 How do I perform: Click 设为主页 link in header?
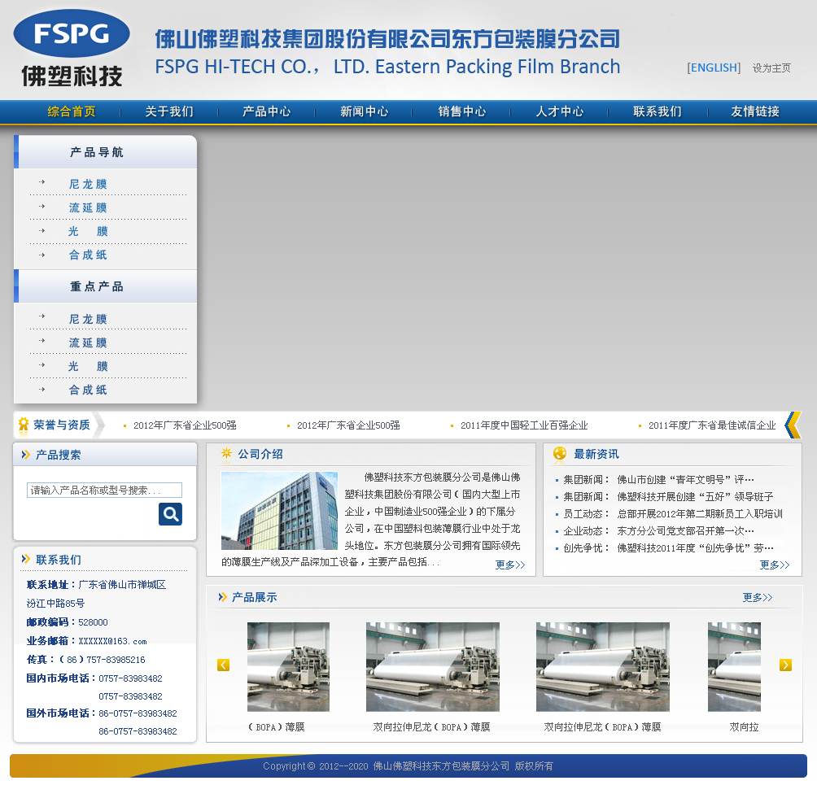pyautogui.click(x=771, y=68)
